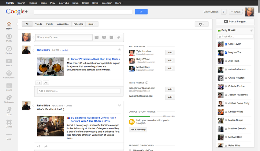This screenshot has height=151, width=260.
Task: Open options for Cancer Physicians post
Action: (119, 50)
